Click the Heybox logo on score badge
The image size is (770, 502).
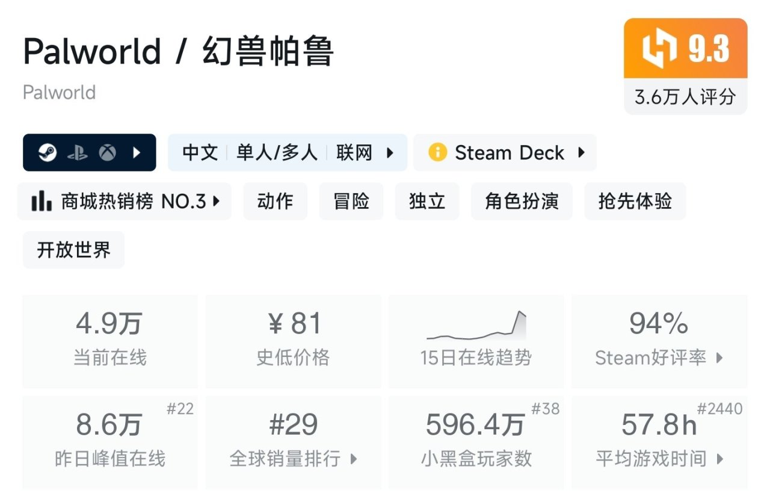click(x=659, y=49)
